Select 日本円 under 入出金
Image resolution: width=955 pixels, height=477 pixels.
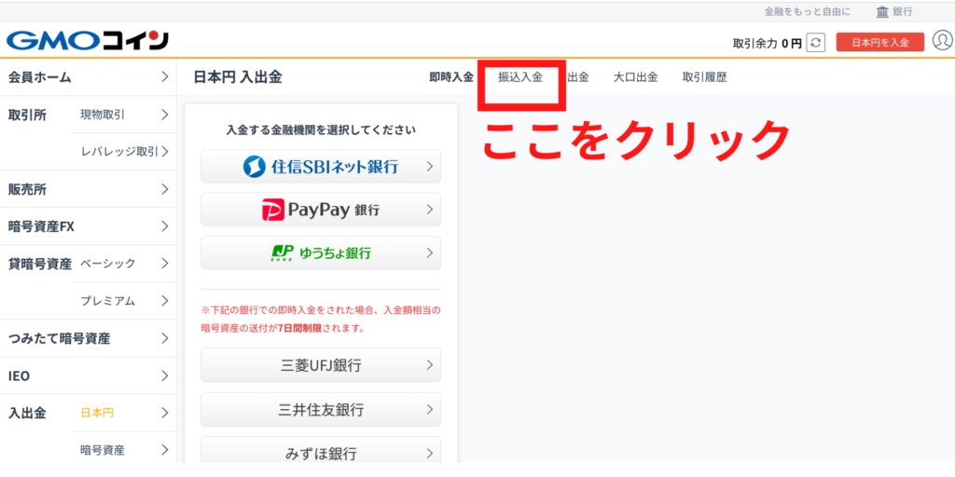pyautogui.click(x=124, y=413)
